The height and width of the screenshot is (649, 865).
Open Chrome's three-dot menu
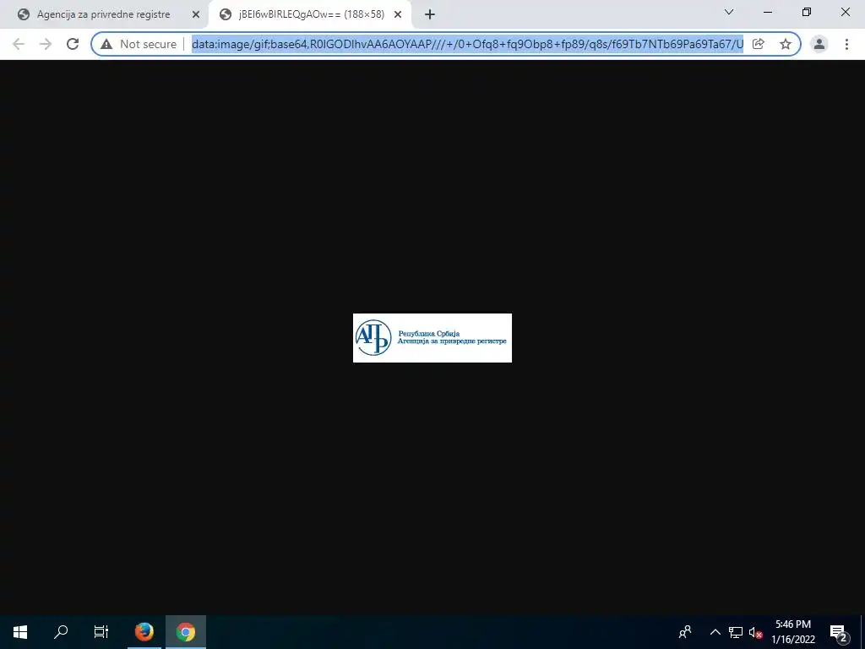point(846,44)
